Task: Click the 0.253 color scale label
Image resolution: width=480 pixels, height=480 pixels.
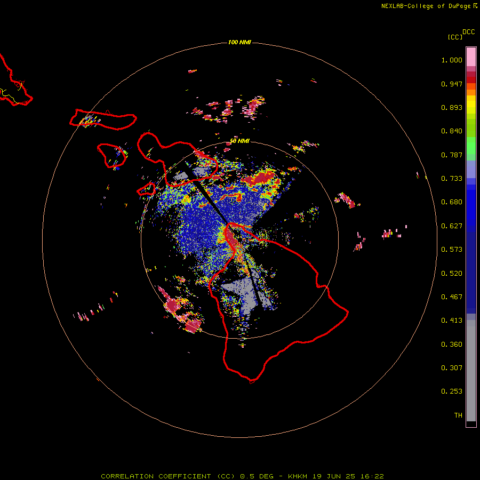Action: click(452, 391)
